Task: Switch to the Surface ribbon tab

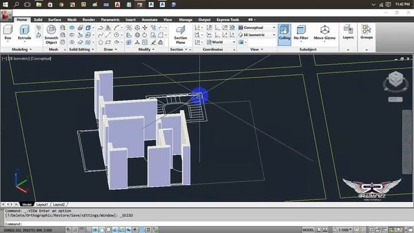Action: (x=54, y=19)
